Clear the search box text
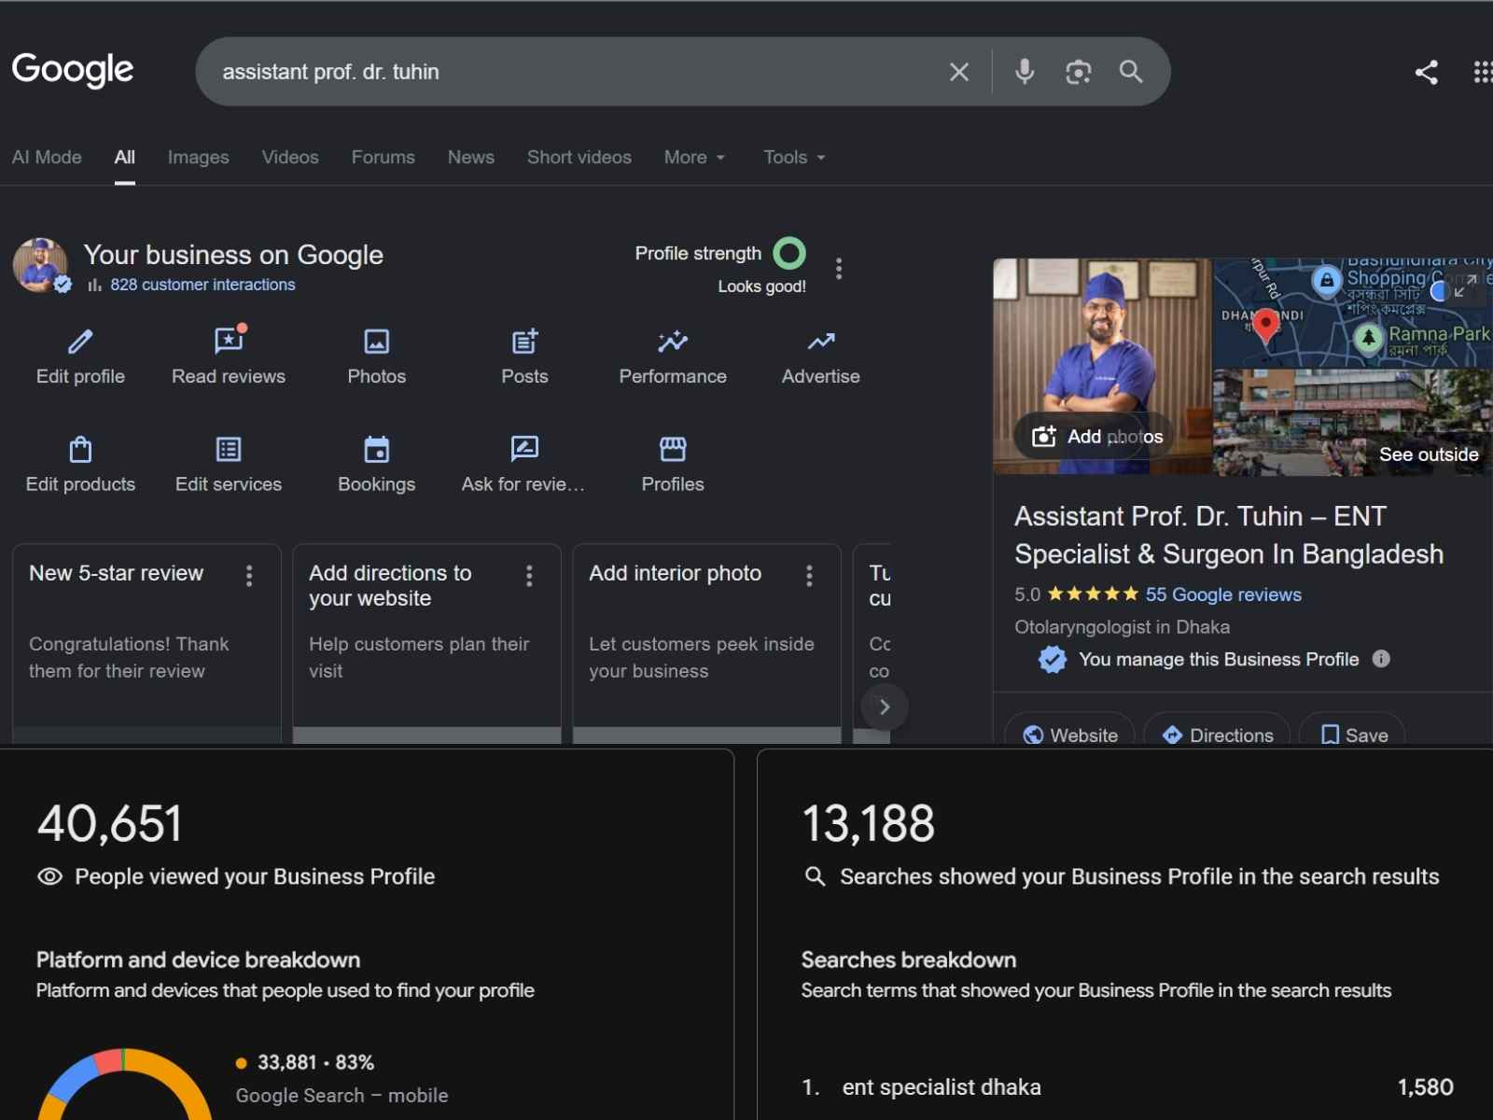 click(958, 72)
